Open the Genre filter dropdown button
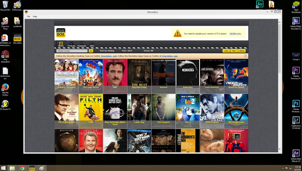Image resolution: width=302 pixels, height=171 pixels. pyautogui.click(x=242, y=51)
